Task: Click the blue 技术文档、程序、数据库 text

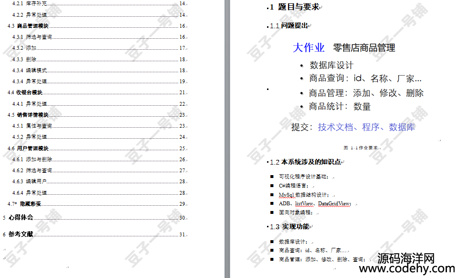Action: (367, 127)
